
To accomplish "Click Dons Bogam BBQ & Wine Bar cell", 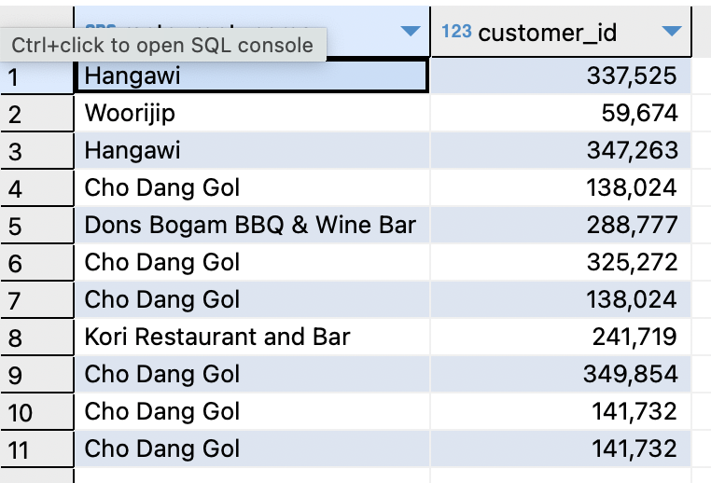I will point(252,226).
